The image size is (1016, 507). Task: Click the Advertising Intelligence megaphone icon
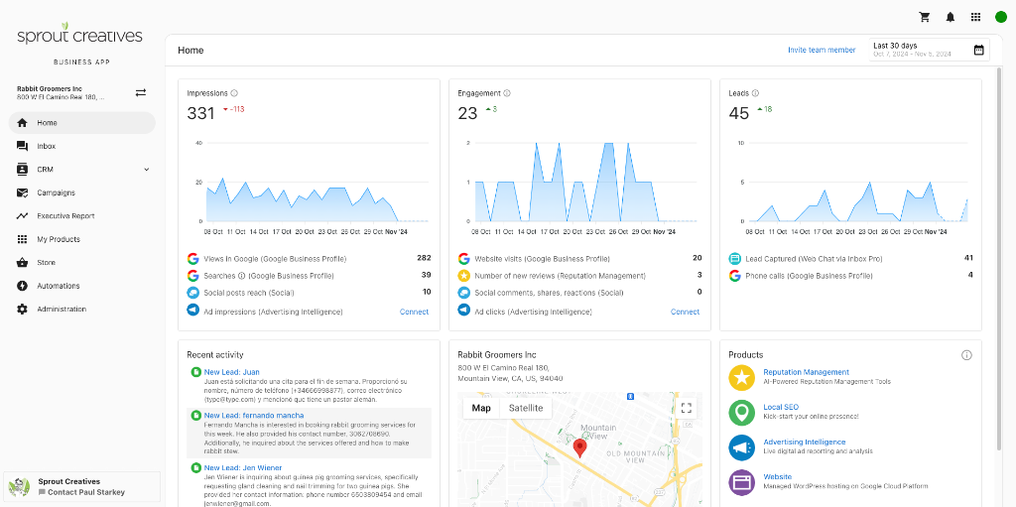[742, 447]
